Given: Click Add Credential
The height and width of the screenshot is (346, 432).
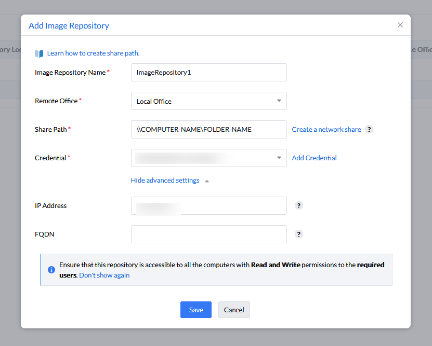Looking at the screenshot, I should 314,158.
